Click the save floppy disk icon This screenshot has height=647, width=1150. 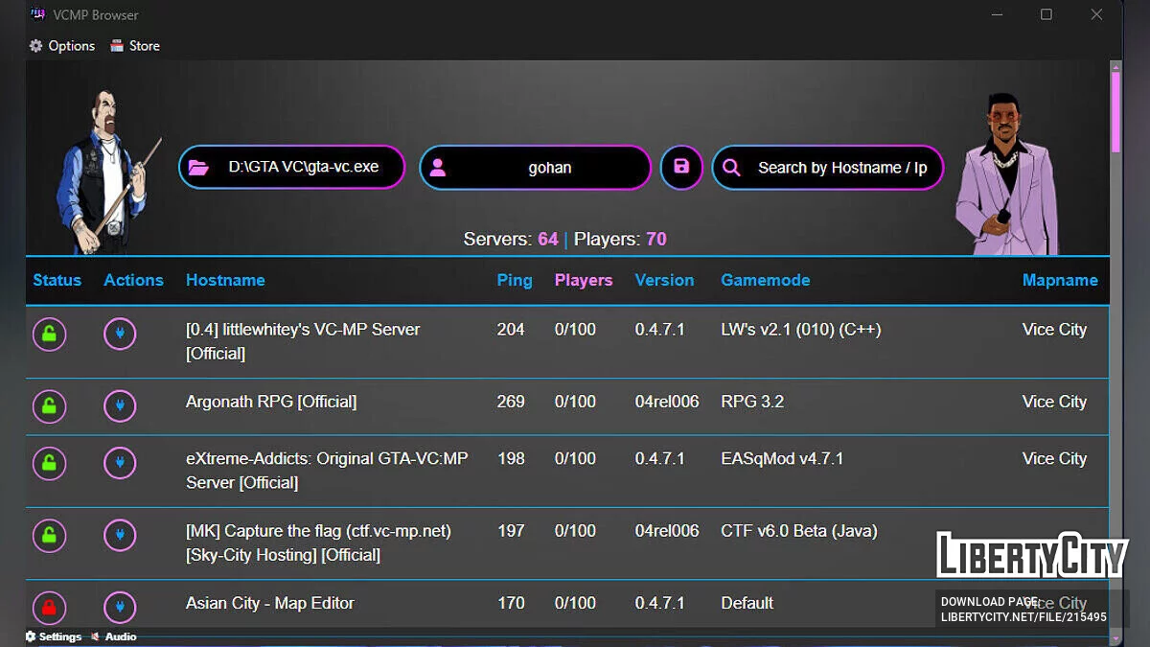coord(681,167)
